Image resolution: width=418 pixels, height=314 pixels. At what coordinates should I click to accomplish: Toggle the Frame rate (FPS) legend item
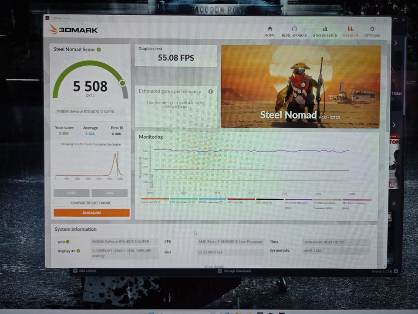(x=154, y=201)
